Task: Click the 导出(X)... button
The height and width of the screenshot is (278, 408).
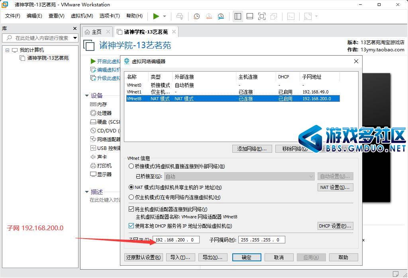Action: (213, 257)
